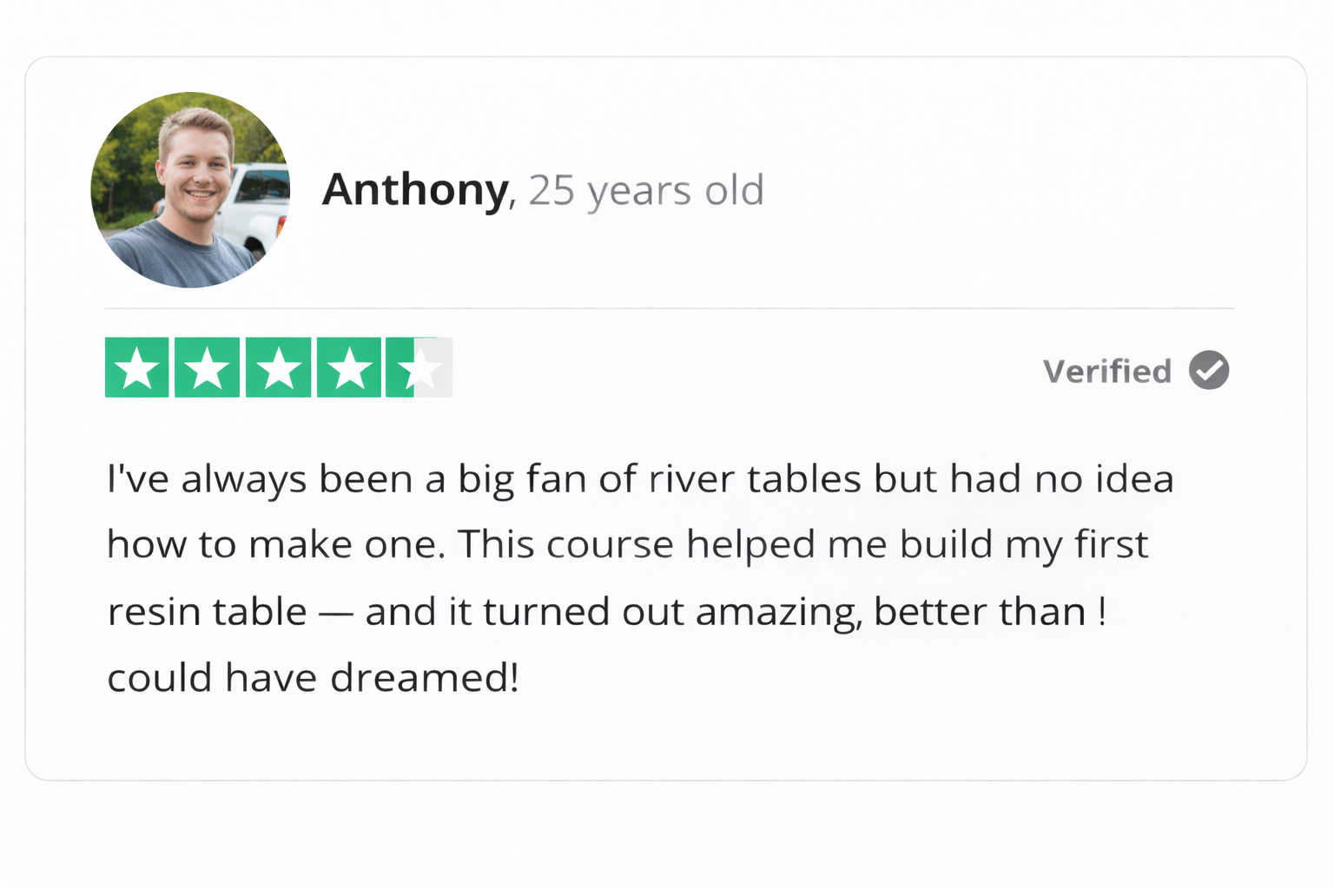This screenshot has width=1334, height=889.
Task: Click the first green rating star
Action: (137, 368)
